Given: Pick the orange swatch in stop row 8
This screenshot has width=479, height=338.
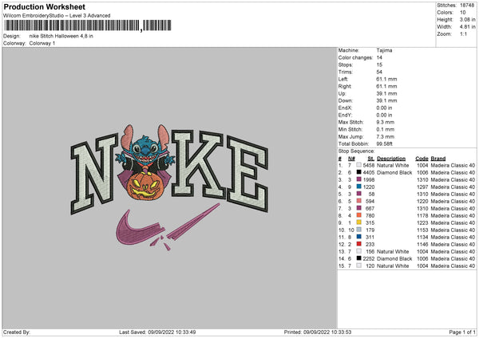Looking at the screenshot, I should point(358,215).
